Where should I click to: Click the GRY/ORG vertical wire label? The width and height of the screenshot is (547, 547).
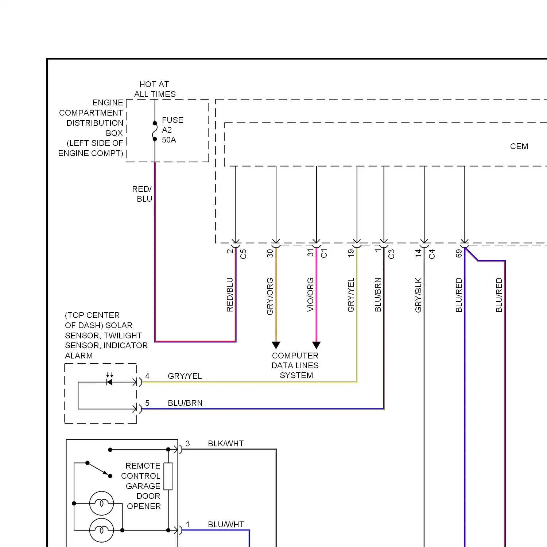(270, 296)
